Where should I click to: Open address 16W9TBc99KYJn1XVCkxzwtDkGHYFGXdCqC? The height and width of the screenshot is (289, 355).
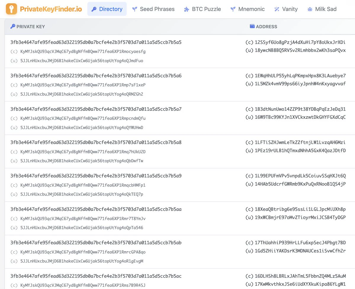[x=300, y=117]
